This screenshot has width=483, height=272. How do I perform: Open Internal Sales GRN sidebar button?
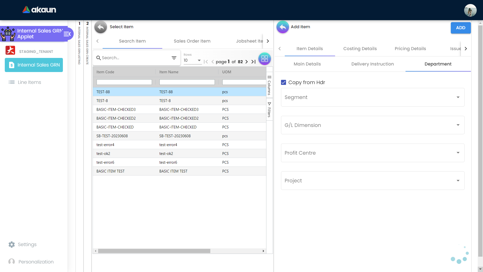click(34, 65)
